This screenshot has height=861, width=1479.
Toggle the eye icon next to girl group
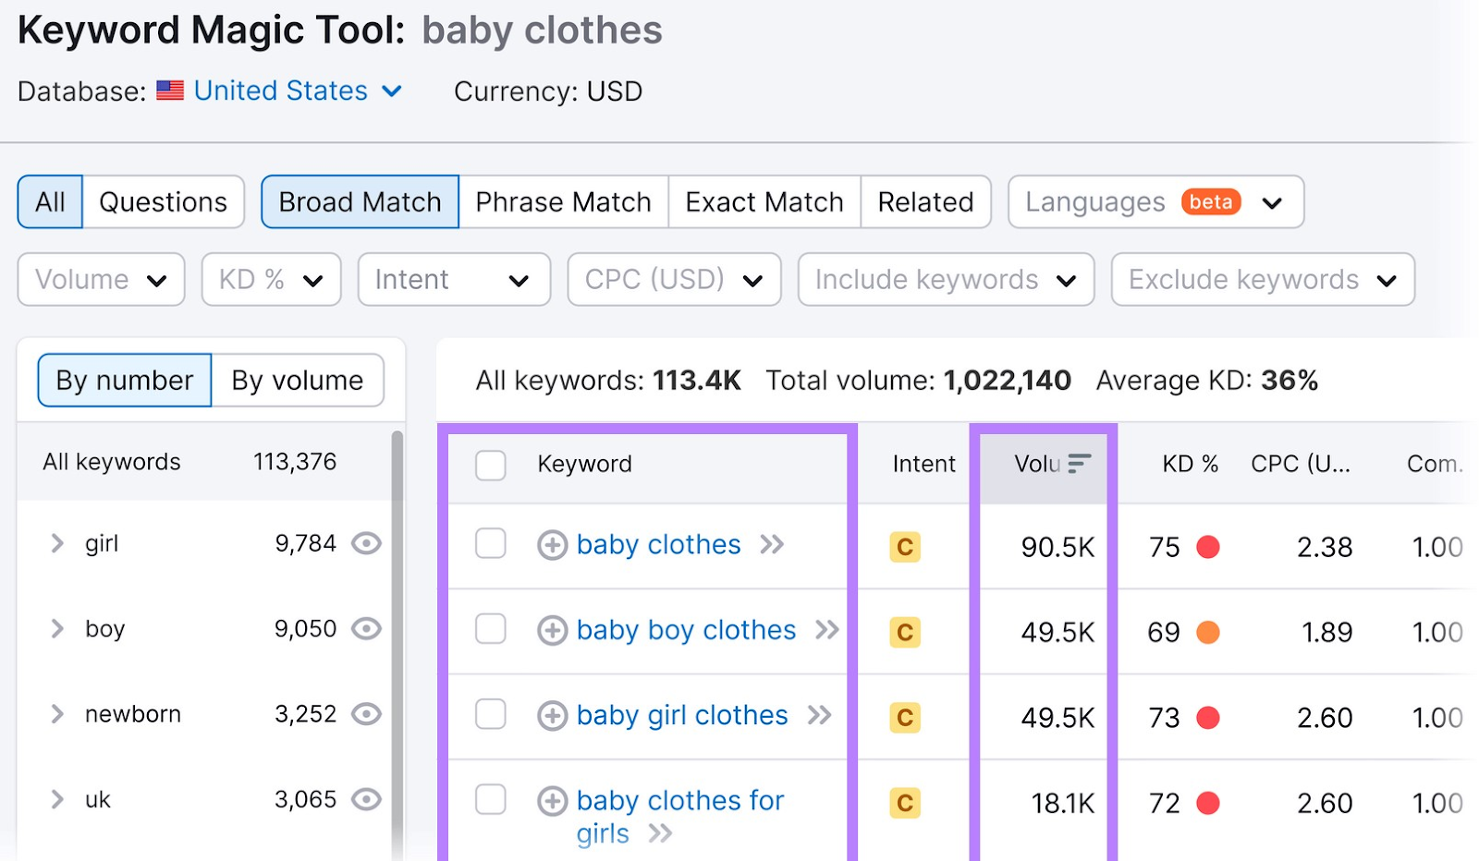click(x=366, y=544)
